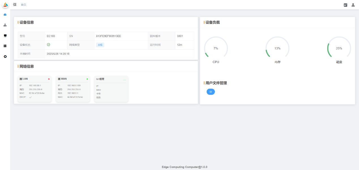Viewport: 359px width, 170px height.
Task: Open user file manager blue folder button
Action: click(211, 92)
